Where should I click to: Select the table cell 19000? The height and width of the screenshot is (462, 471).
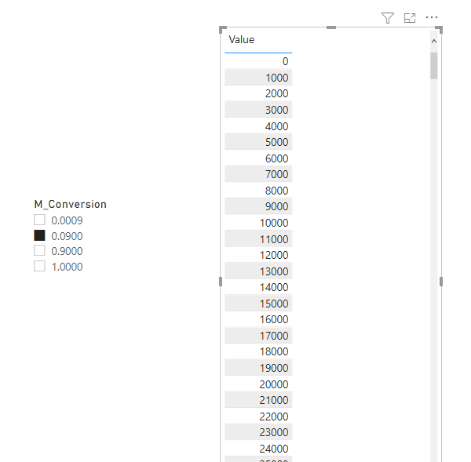pyautogui.click(x=258, y=367)
